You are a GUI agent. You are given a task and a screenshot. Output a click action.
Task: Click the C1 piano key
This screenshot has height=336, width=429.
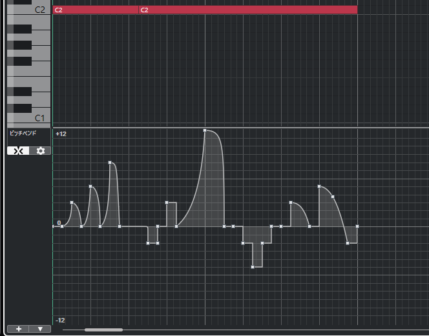click(28, 118)
